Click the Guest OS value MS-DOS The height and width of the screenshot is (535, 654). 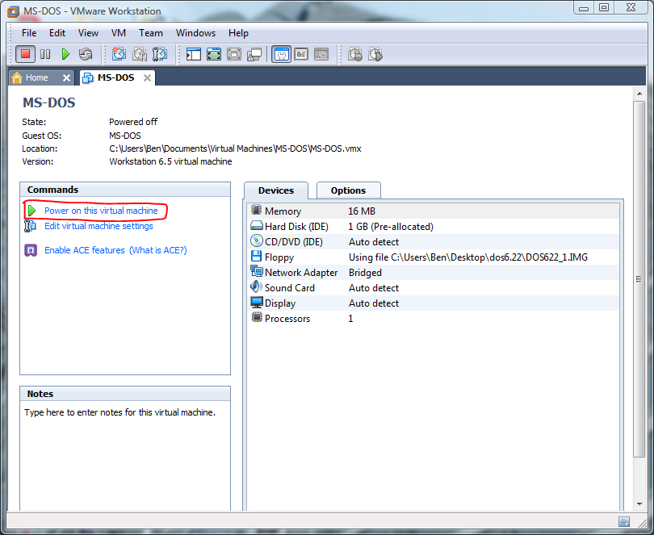point(125,136)
